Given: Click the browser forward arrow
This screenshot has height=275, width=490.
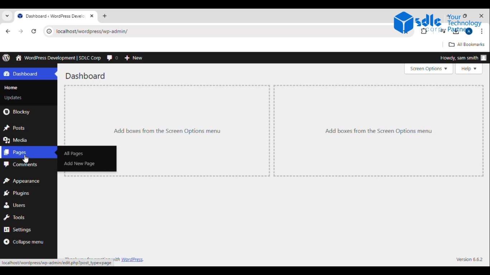Looking at the screenshot, I should 21,31.
